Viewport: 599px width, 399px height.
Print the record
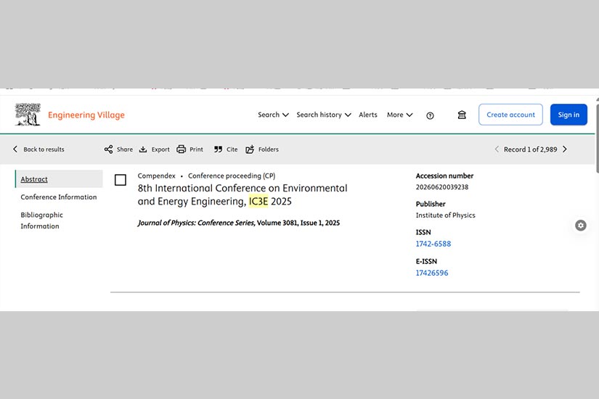tap(190, 149)
